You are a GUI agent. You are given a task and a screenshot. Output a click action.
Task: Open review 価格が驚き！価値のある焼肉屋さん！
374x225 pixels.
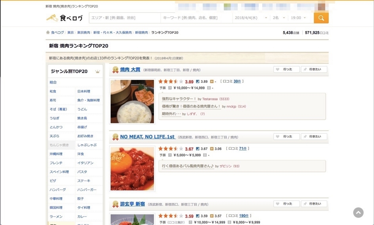coord(191,106)
